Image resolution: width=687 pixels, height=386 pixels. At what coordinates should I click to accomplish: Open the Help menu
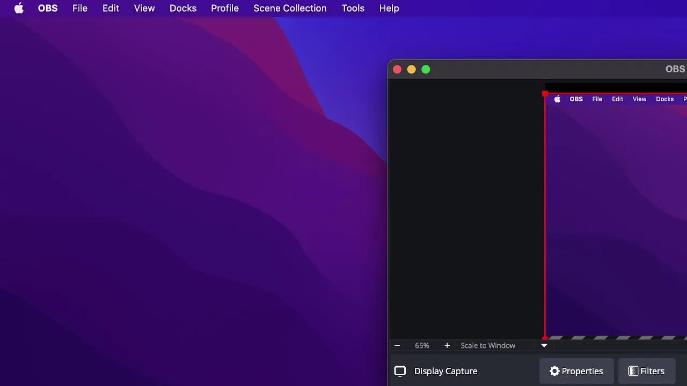[x=389, y=8]
